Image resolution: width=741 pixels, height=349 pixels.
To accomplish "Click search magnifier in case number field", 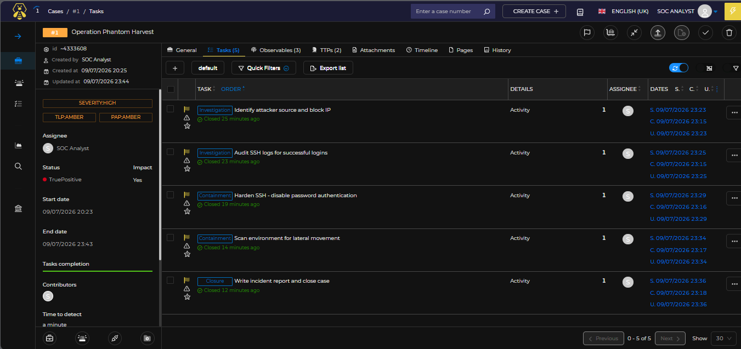I will click(x=487, y=12).
